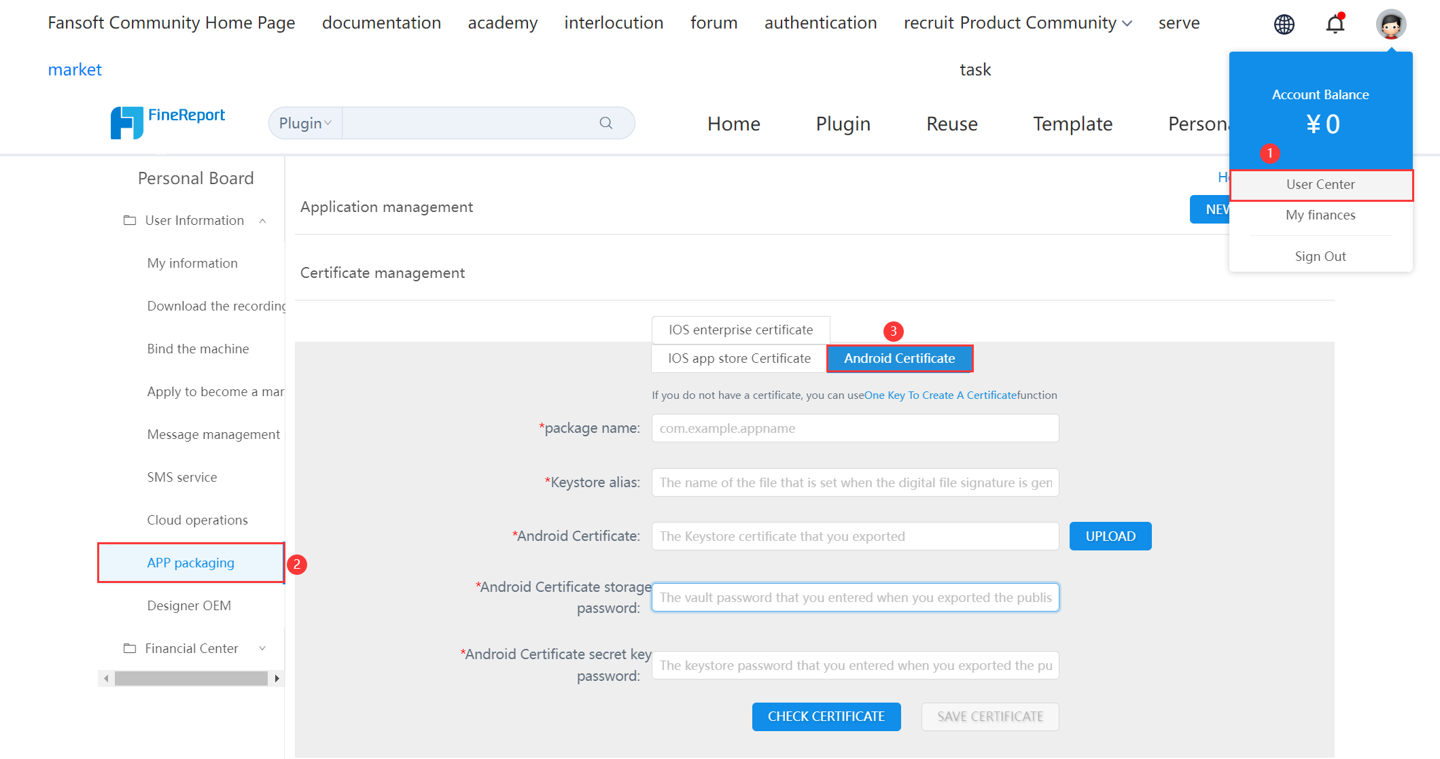Click sidebar scrollbar right arrow

277,678
